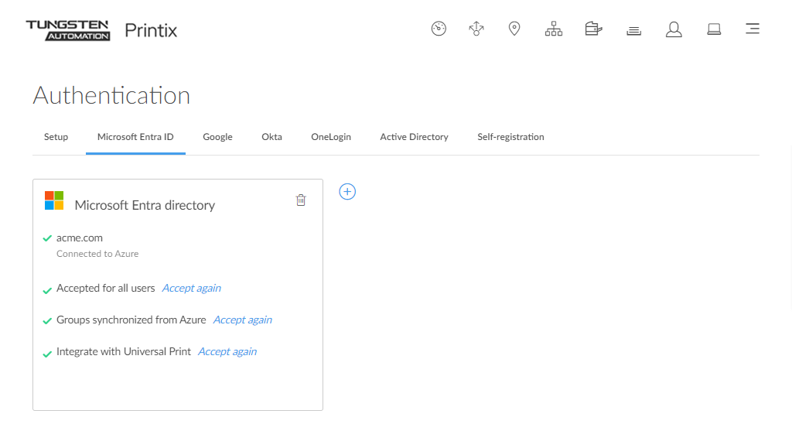
Task: Click the green checkmark beside acme.com
Action: click(47, 238)
